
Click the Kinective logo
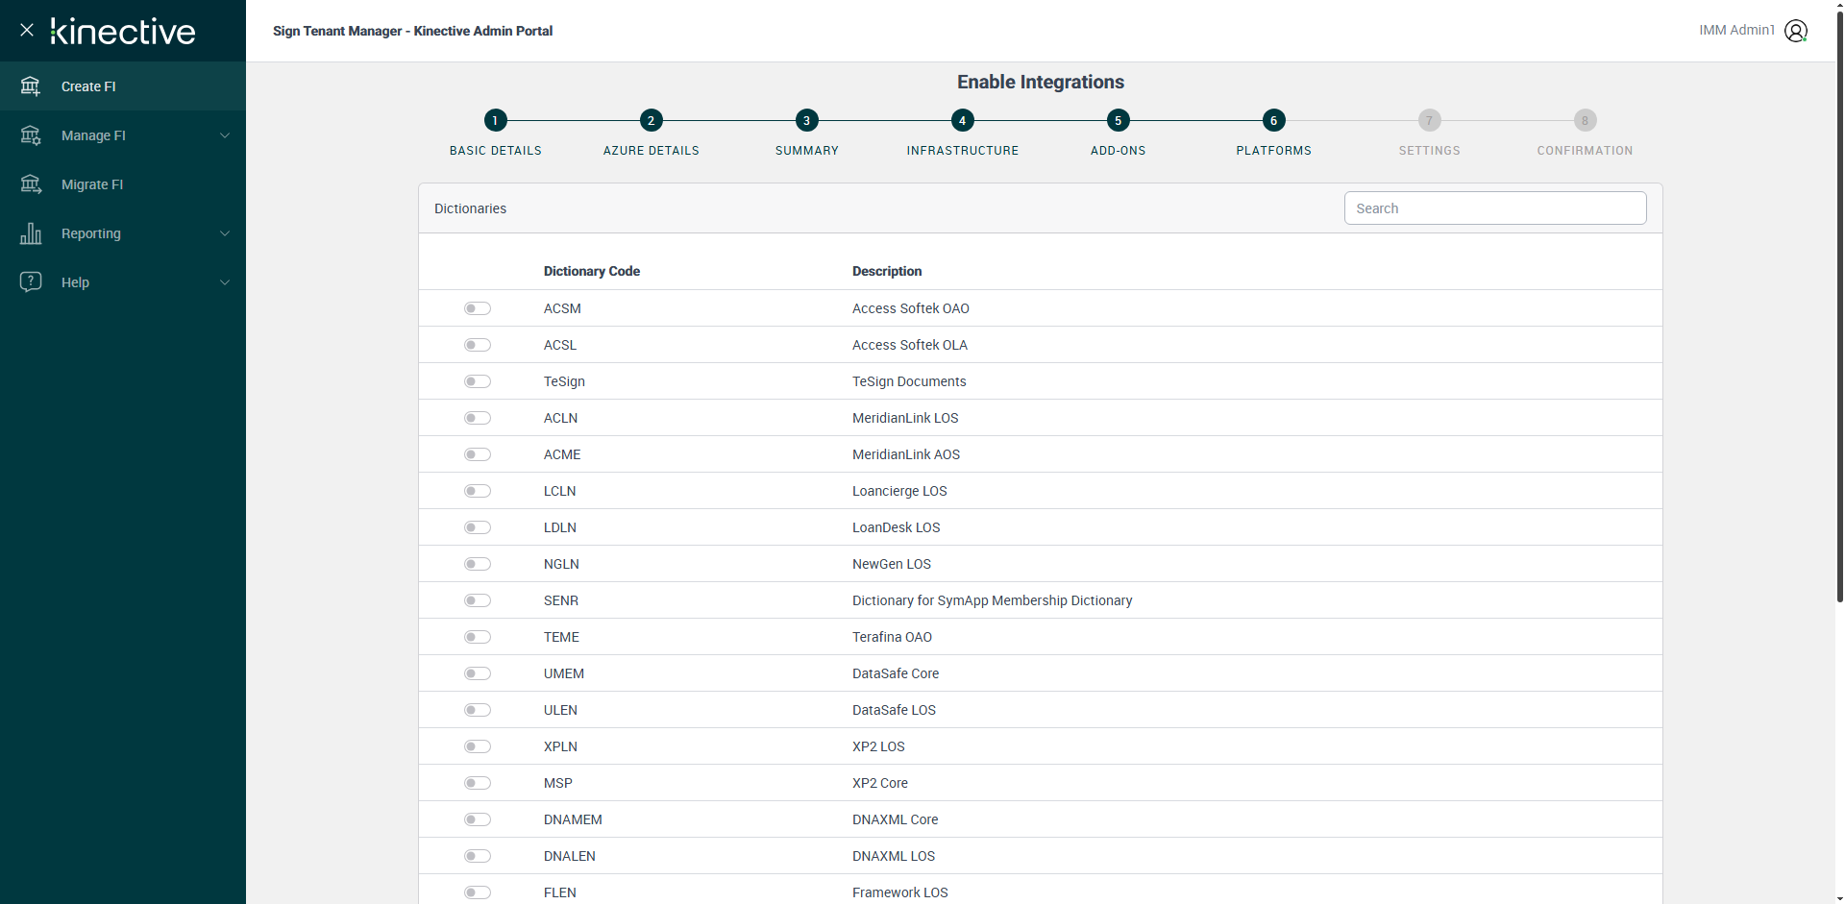pyautogui.click(x=123, y=32)
